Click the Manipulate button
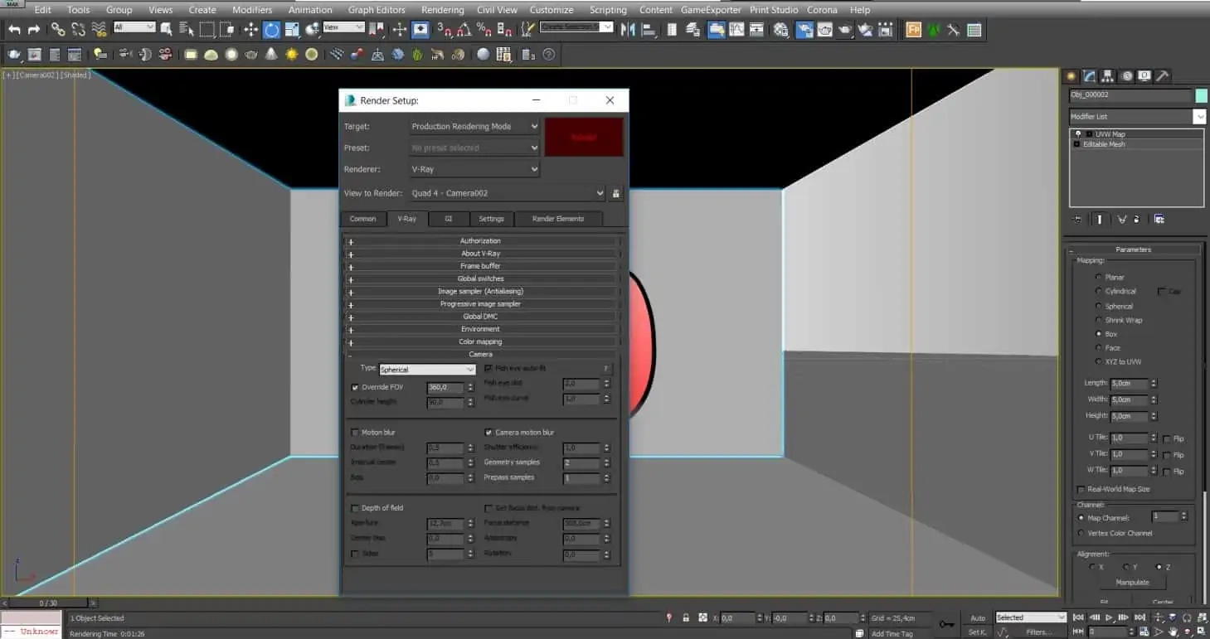Image resolution: width=1210 pixels, height=639 pixels. point(1133,582)
